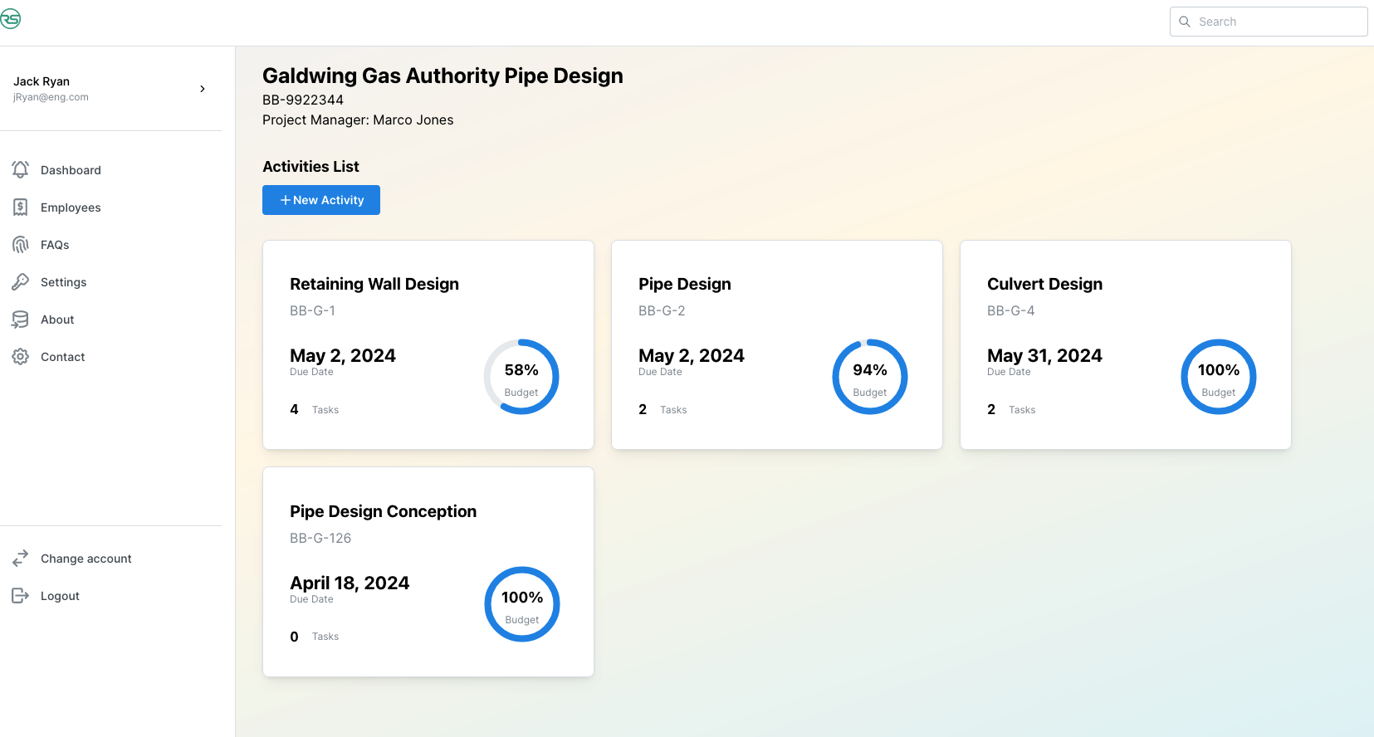1374x737 pixels.
Task: Expand the Jack Ryan account chevron
Action: [x=203, y=89]
